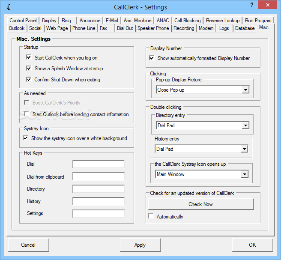Click the Dial from clipboard hot key field

(99, 176)
